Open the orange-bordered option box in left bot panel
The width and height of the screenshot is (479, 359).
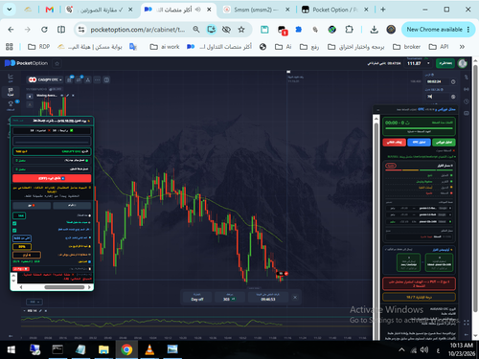tap(27, 255)
